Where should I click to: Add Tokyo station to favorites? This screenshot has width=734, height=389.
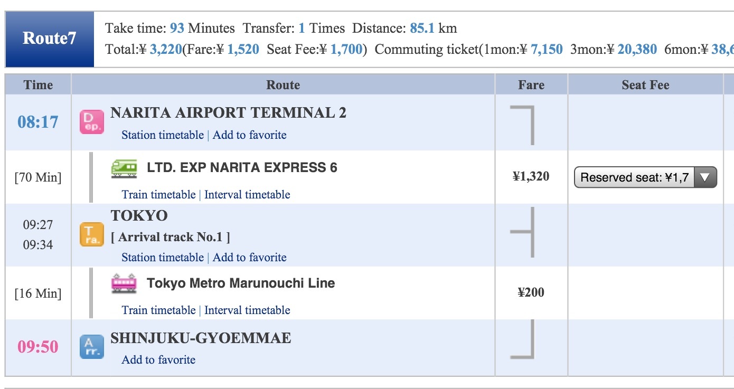pyautogui.click(x=249, y=258)
